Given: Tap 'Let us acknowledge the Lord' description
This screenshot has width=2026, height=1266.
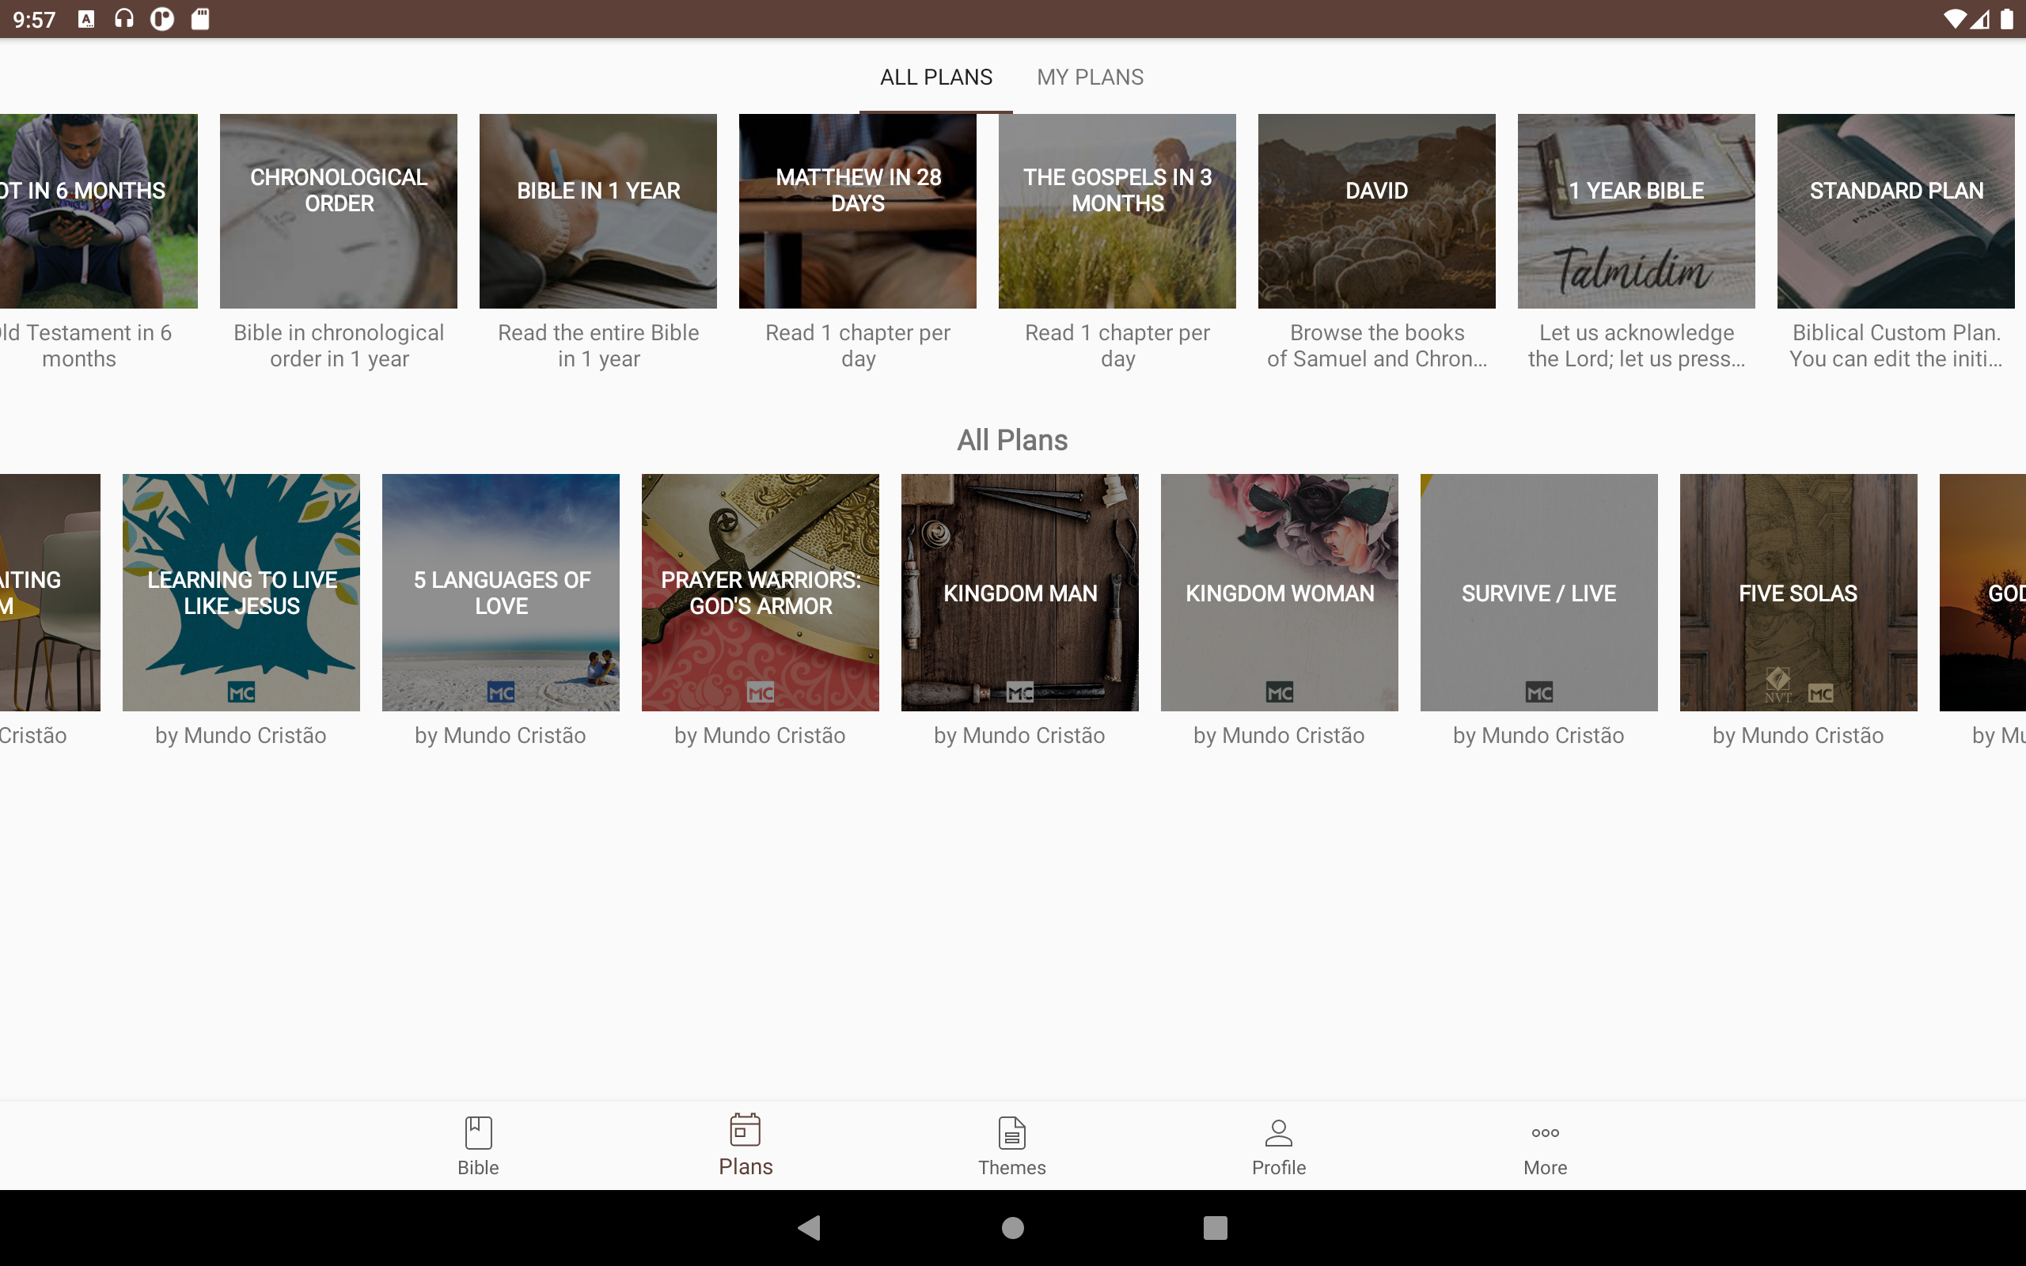Looking at the screenshot, I should point(1636,346).
